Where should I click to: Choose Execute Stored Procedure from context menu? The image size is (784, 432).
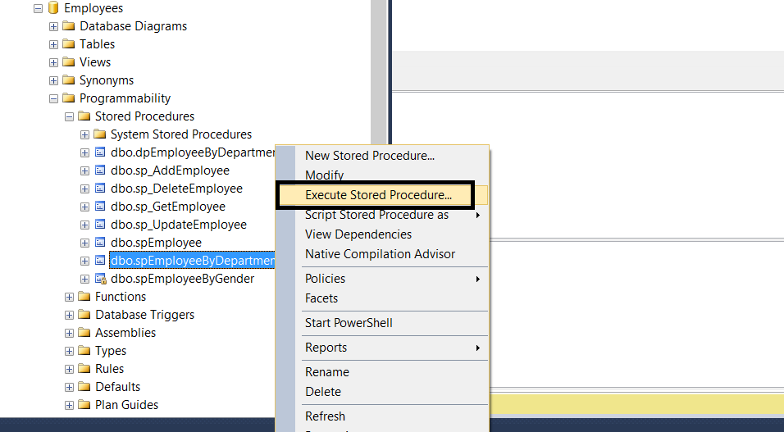pyautogui.click(x=378, y=195)
